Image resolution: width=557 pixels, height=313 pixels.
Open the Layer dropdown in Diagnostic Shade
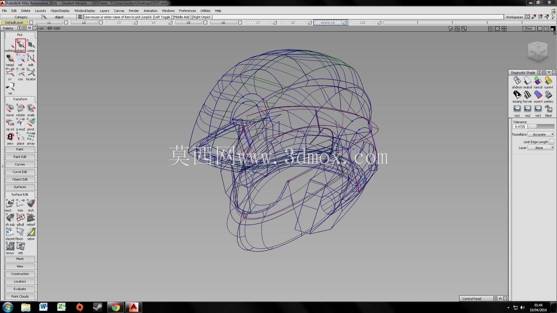[x=541, y=148]
